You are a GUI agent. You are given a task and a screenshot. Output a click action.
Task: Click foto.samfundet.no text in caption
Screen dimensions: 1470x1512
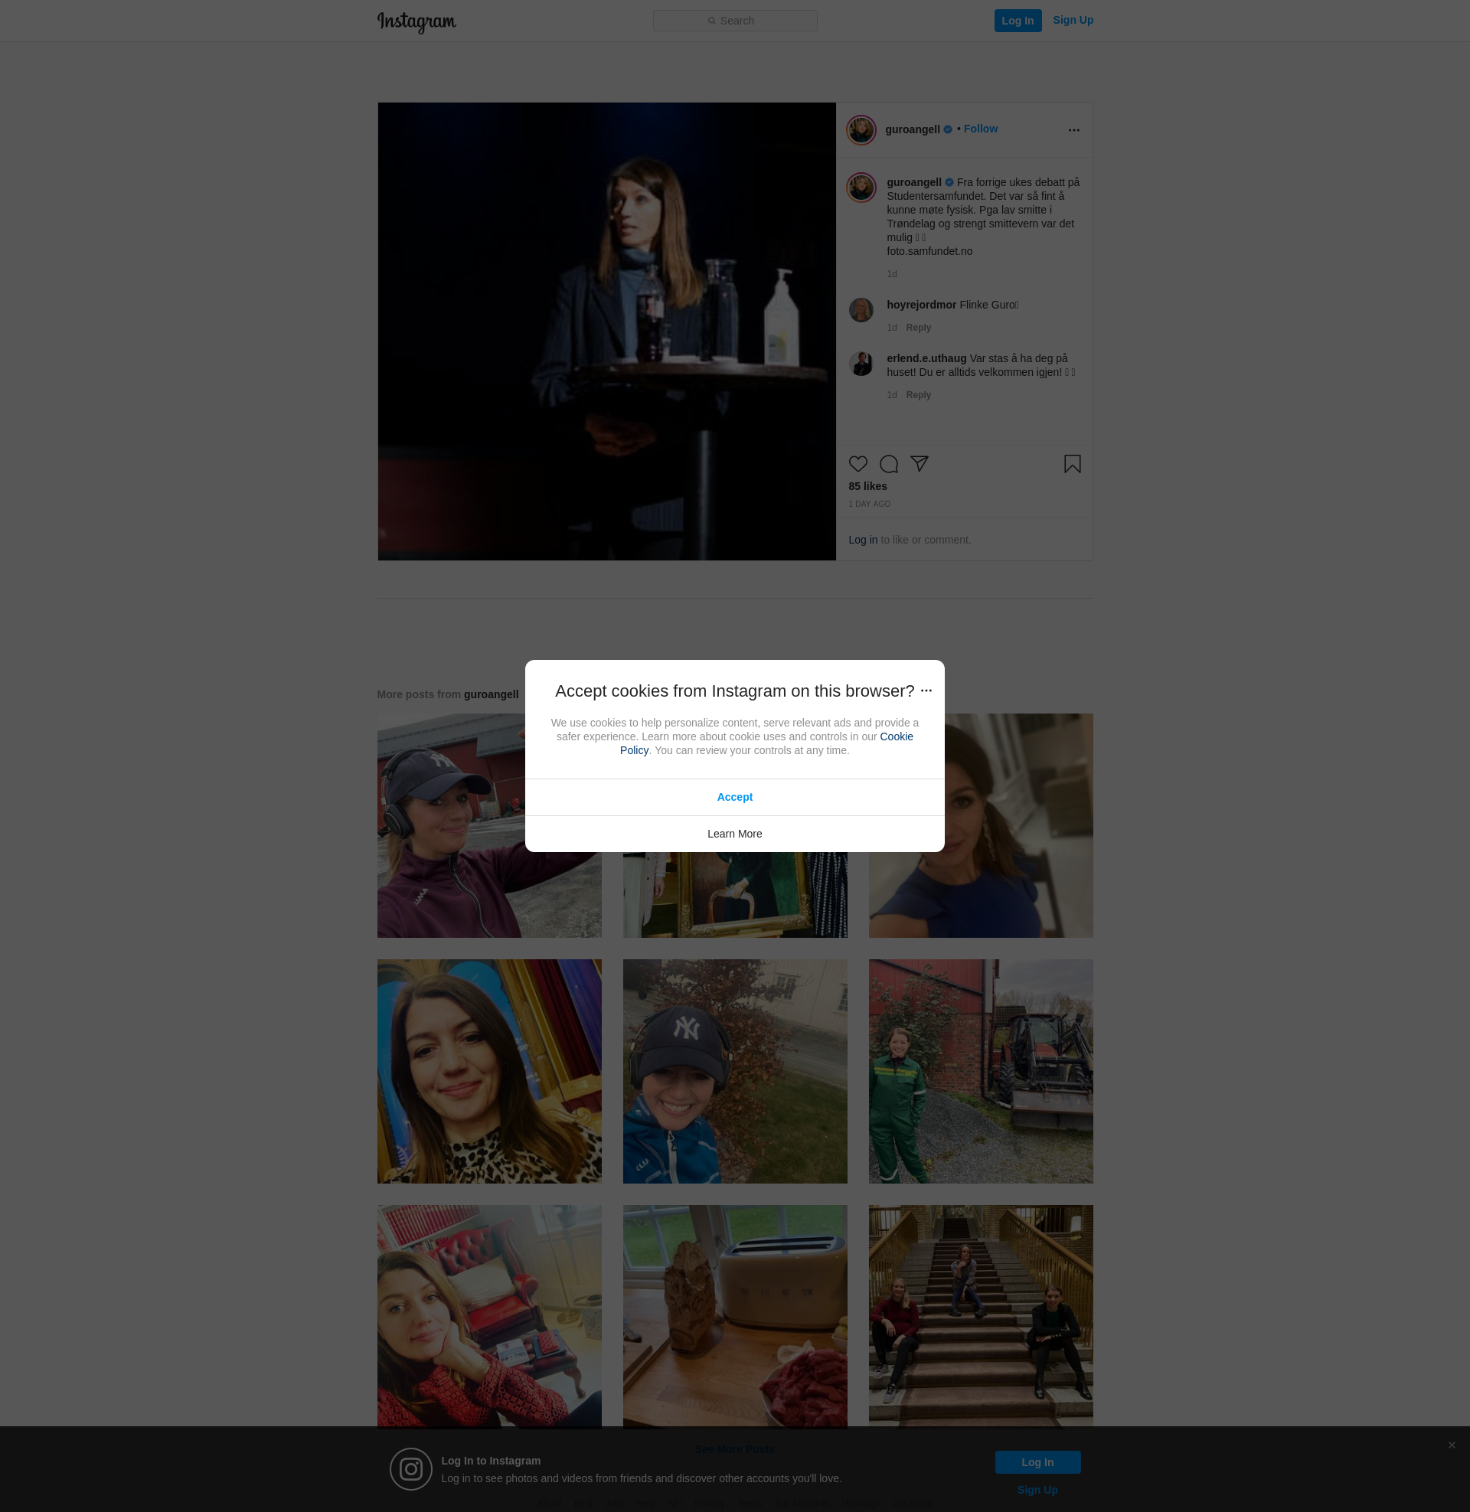tap(929, 251)
